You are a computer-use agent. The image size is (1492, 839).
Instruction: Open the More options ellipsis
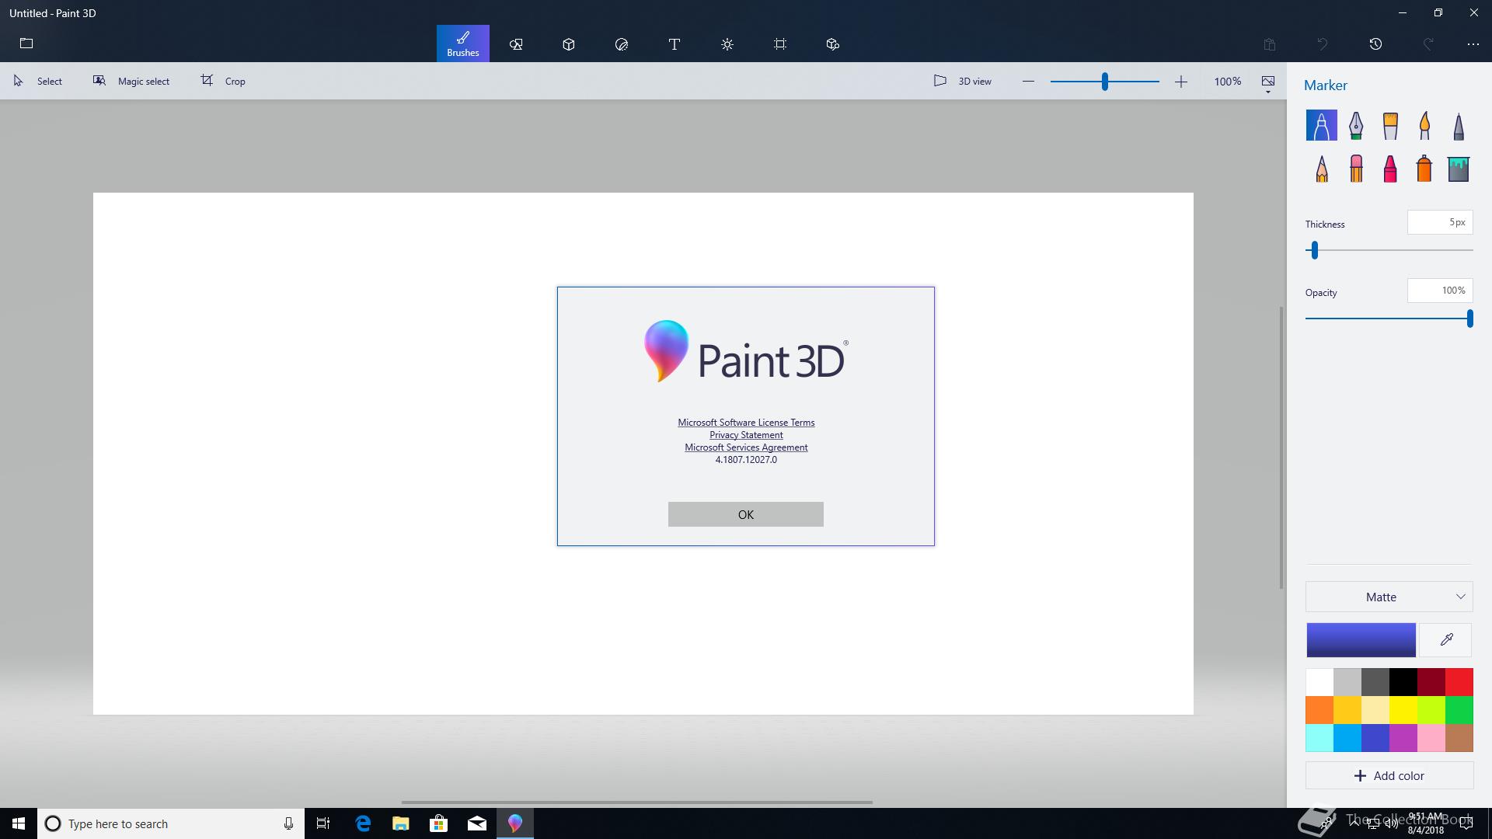click(1473, 44)
